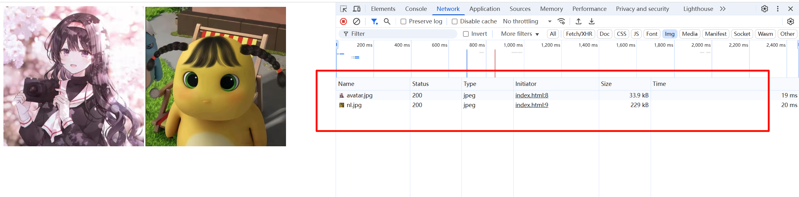Switch to the Console tab
799x197 pixels.
tap(416, 9)
